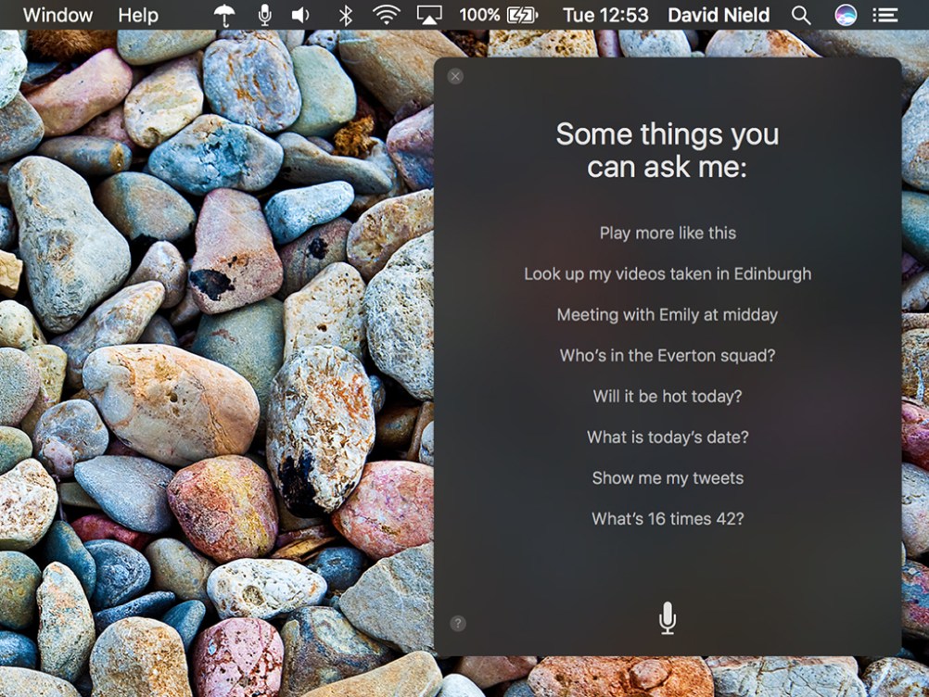The image size is (929, 697).
Task: Click the Siri icon in menu bar
Action: click(845, 15)
